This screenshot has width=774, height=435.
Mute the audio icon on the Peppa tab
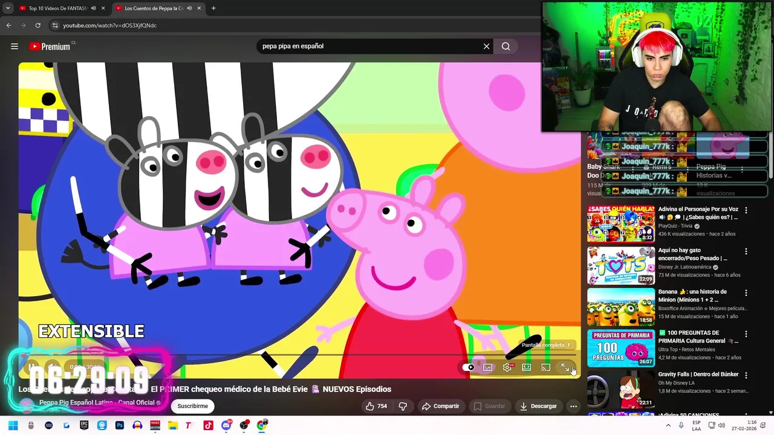[x=189, y=8]
